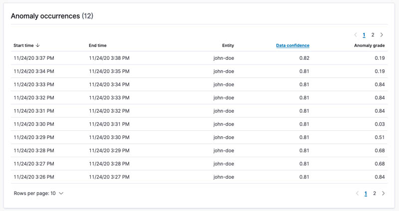Select the row starting 11/24/20 3:26 PM
Viewport: 399px width, 211px height.
(x=199, y=177)
